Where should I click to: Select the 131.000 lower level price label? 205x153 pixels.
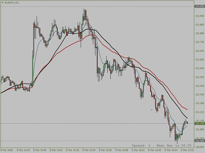[x=200, y=141]
